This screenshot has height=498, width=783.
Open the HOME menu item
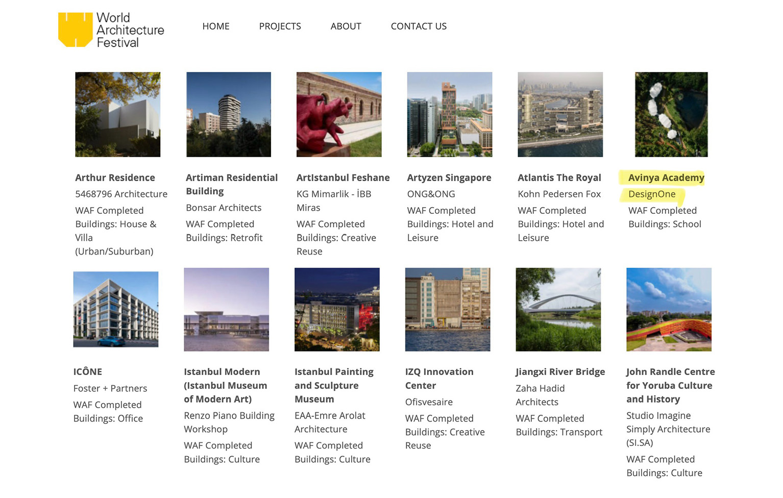215,26
